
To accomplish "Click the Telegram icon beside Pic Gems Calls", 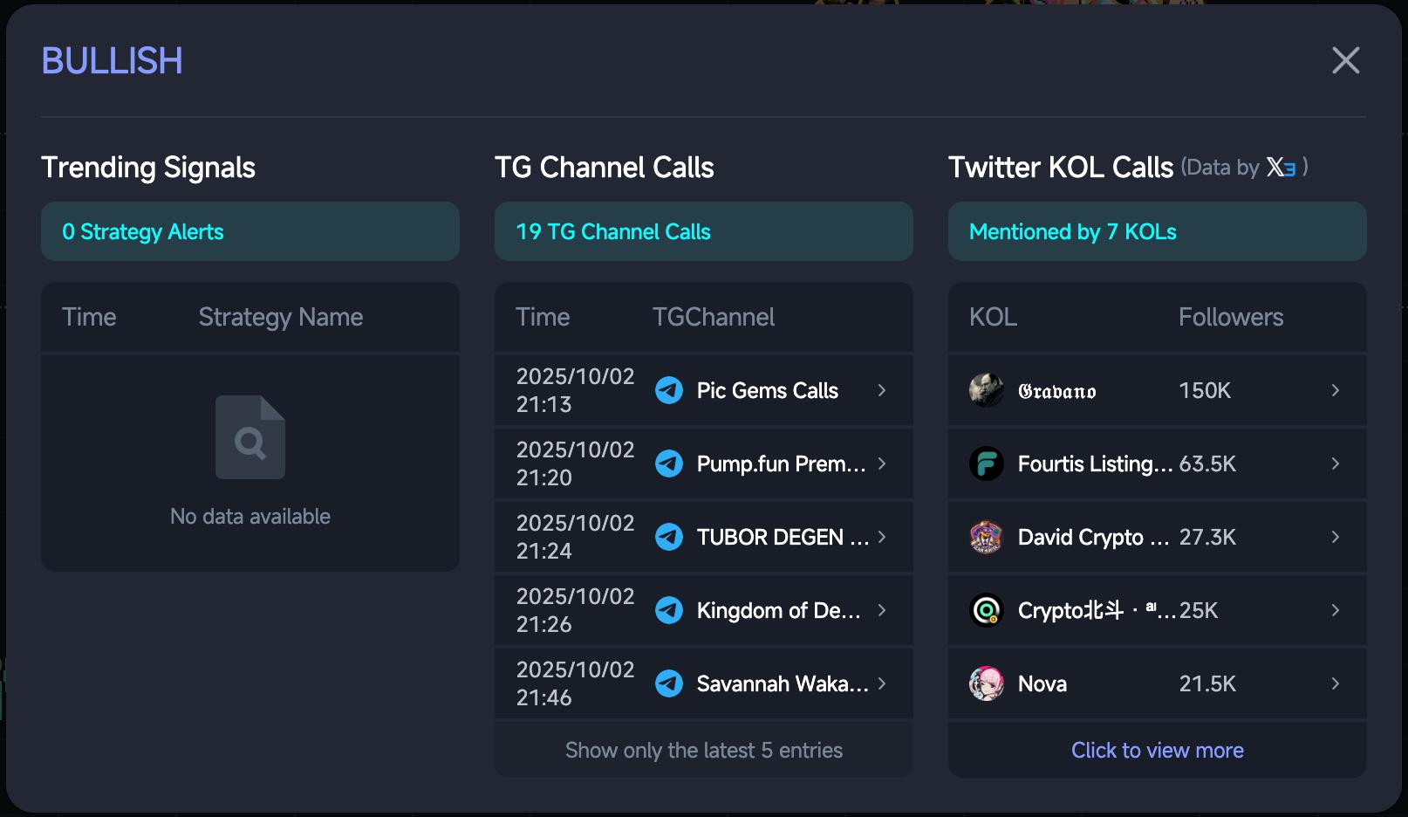I will pos(669,390).
